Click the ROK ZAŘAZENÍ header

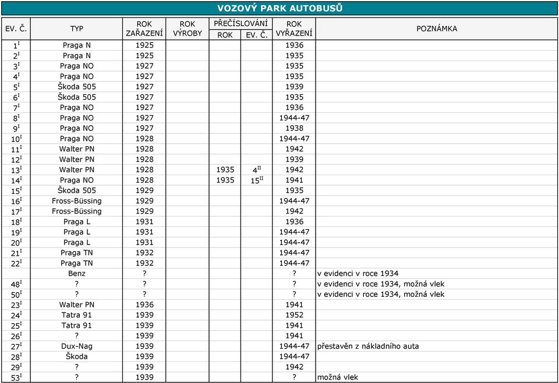pyautogui.click(x=144, y=29)
